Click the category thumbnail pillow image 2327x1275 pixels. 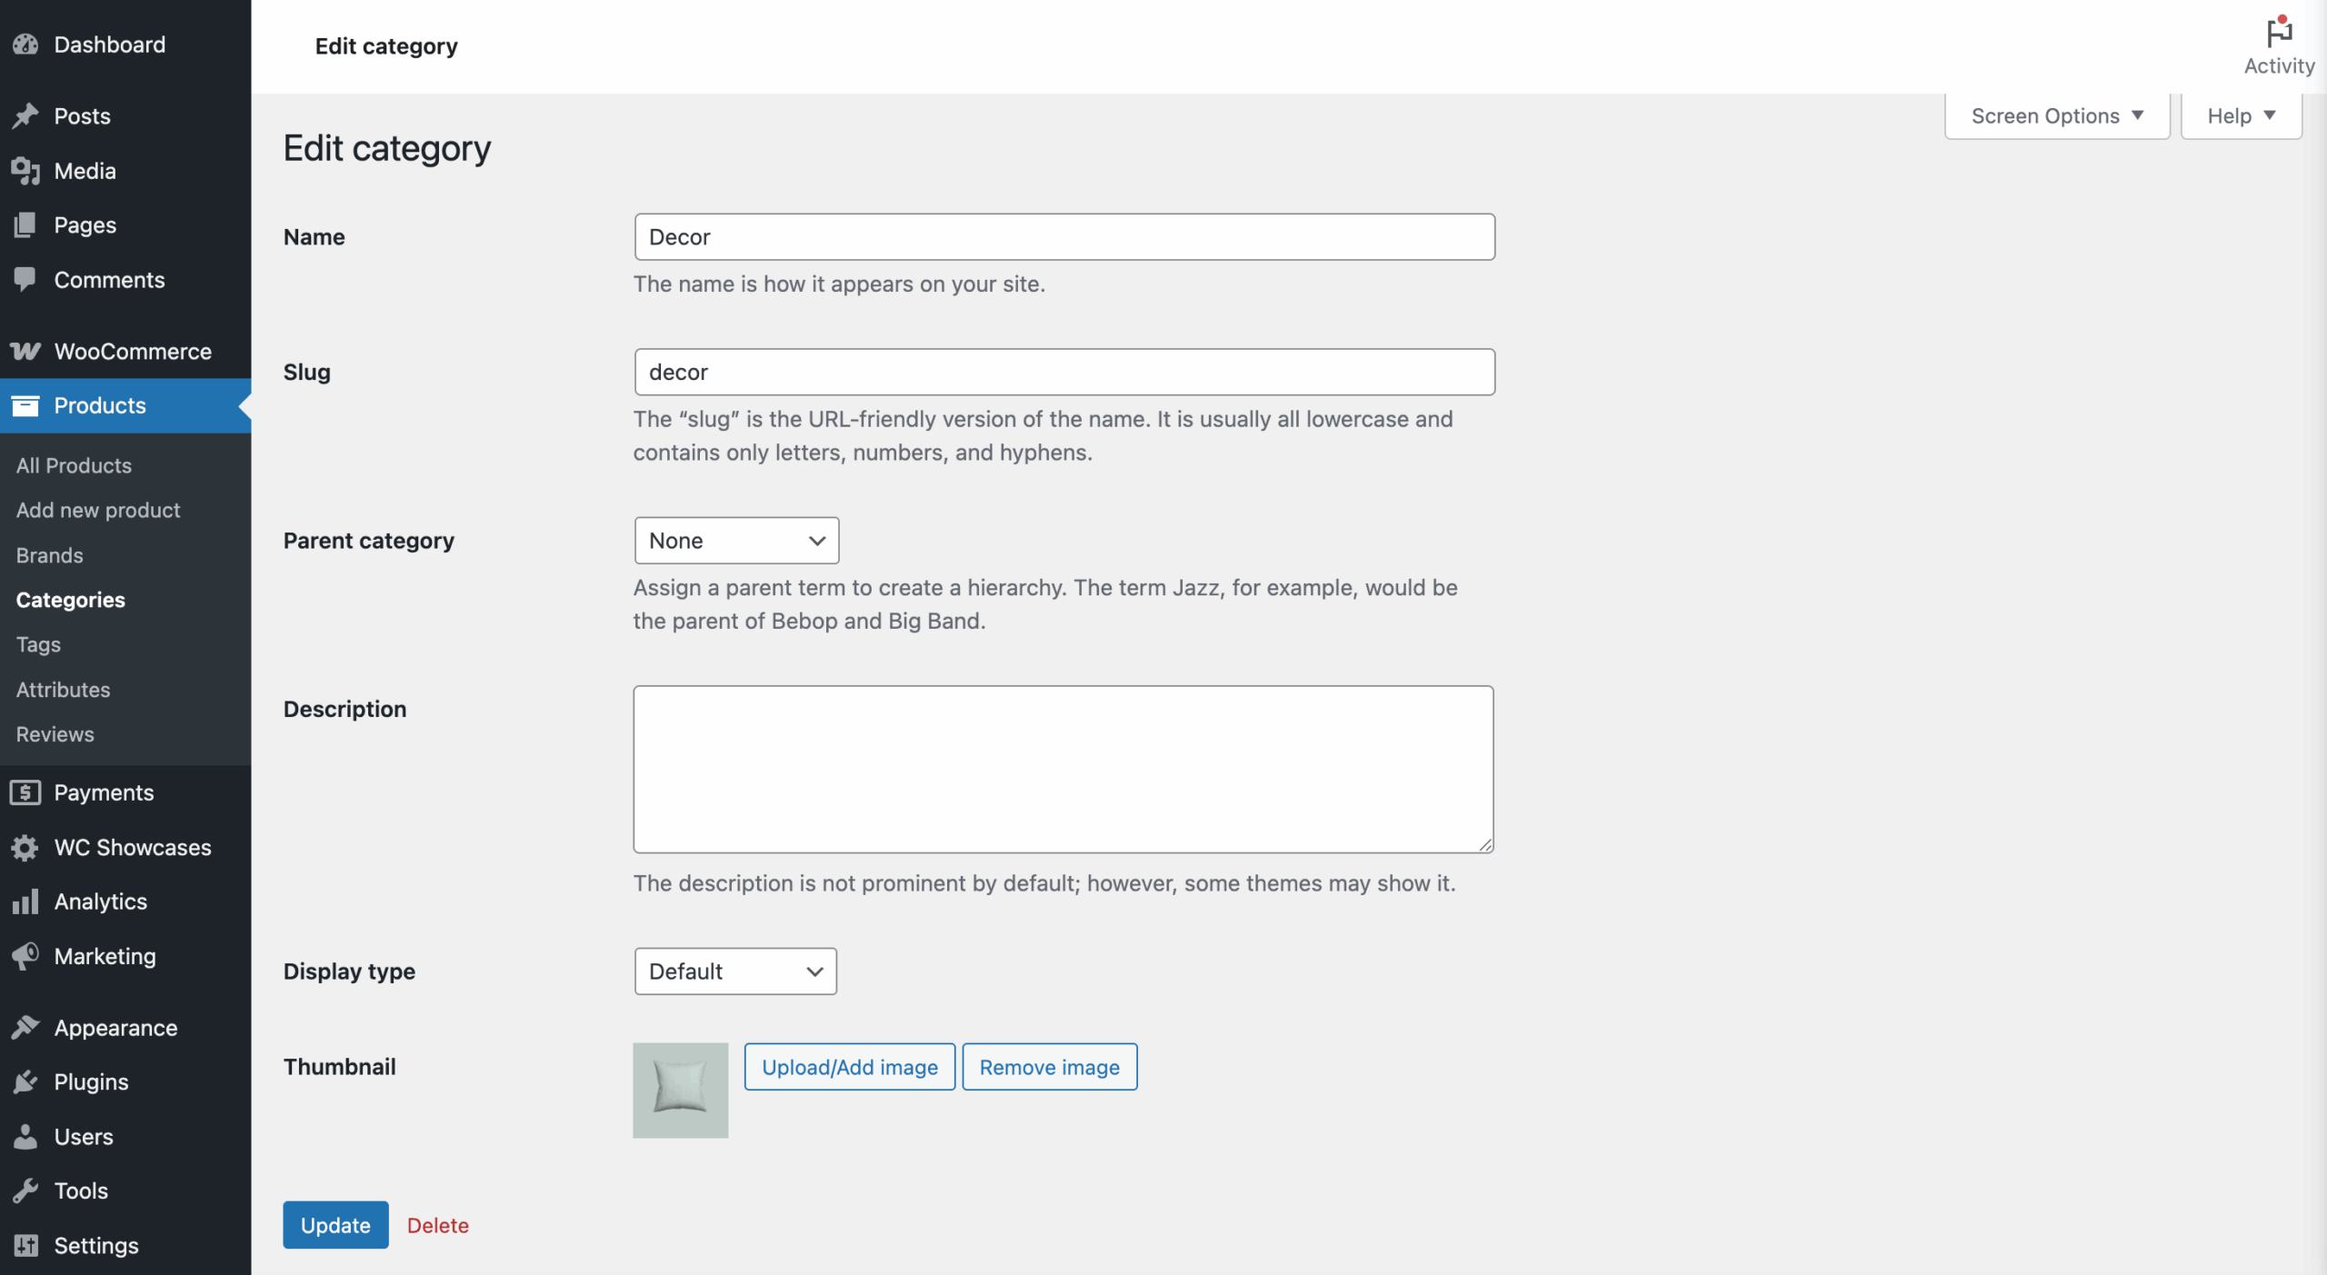pos(680,1090)
